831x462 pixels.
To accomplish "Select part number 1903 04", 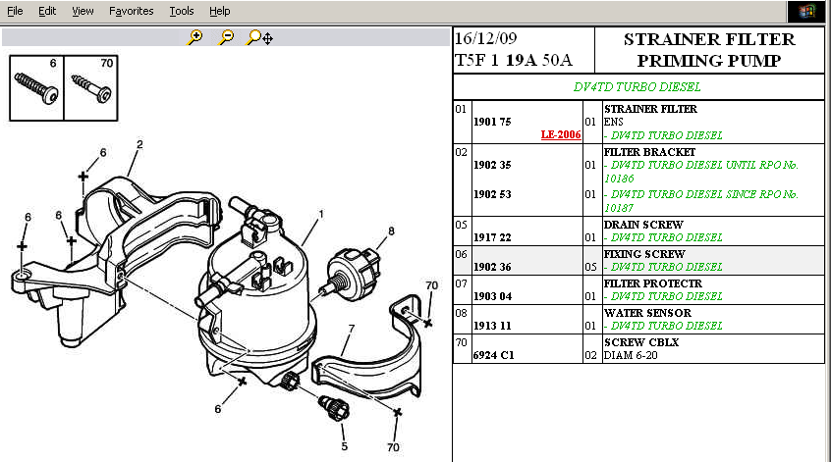I will coord(492,296).
